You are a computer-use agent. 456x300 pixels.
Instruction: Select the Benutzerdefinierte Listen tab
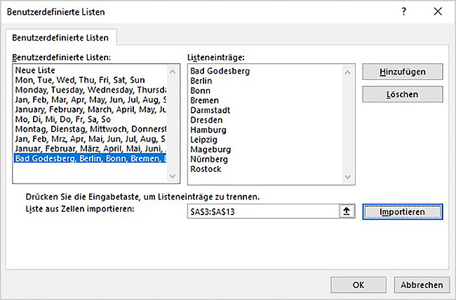60,38
